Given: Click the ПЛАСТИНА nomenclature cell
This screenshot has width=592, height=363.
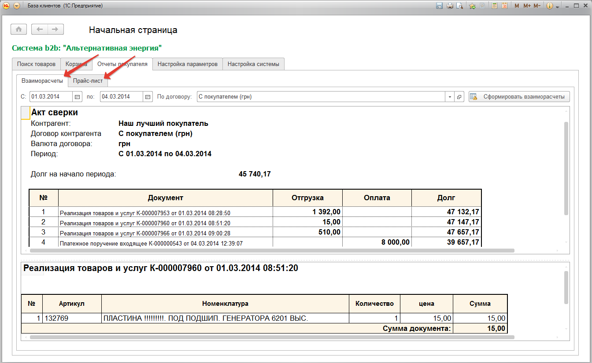Looking at the screenshot, I should coord(225,319).
